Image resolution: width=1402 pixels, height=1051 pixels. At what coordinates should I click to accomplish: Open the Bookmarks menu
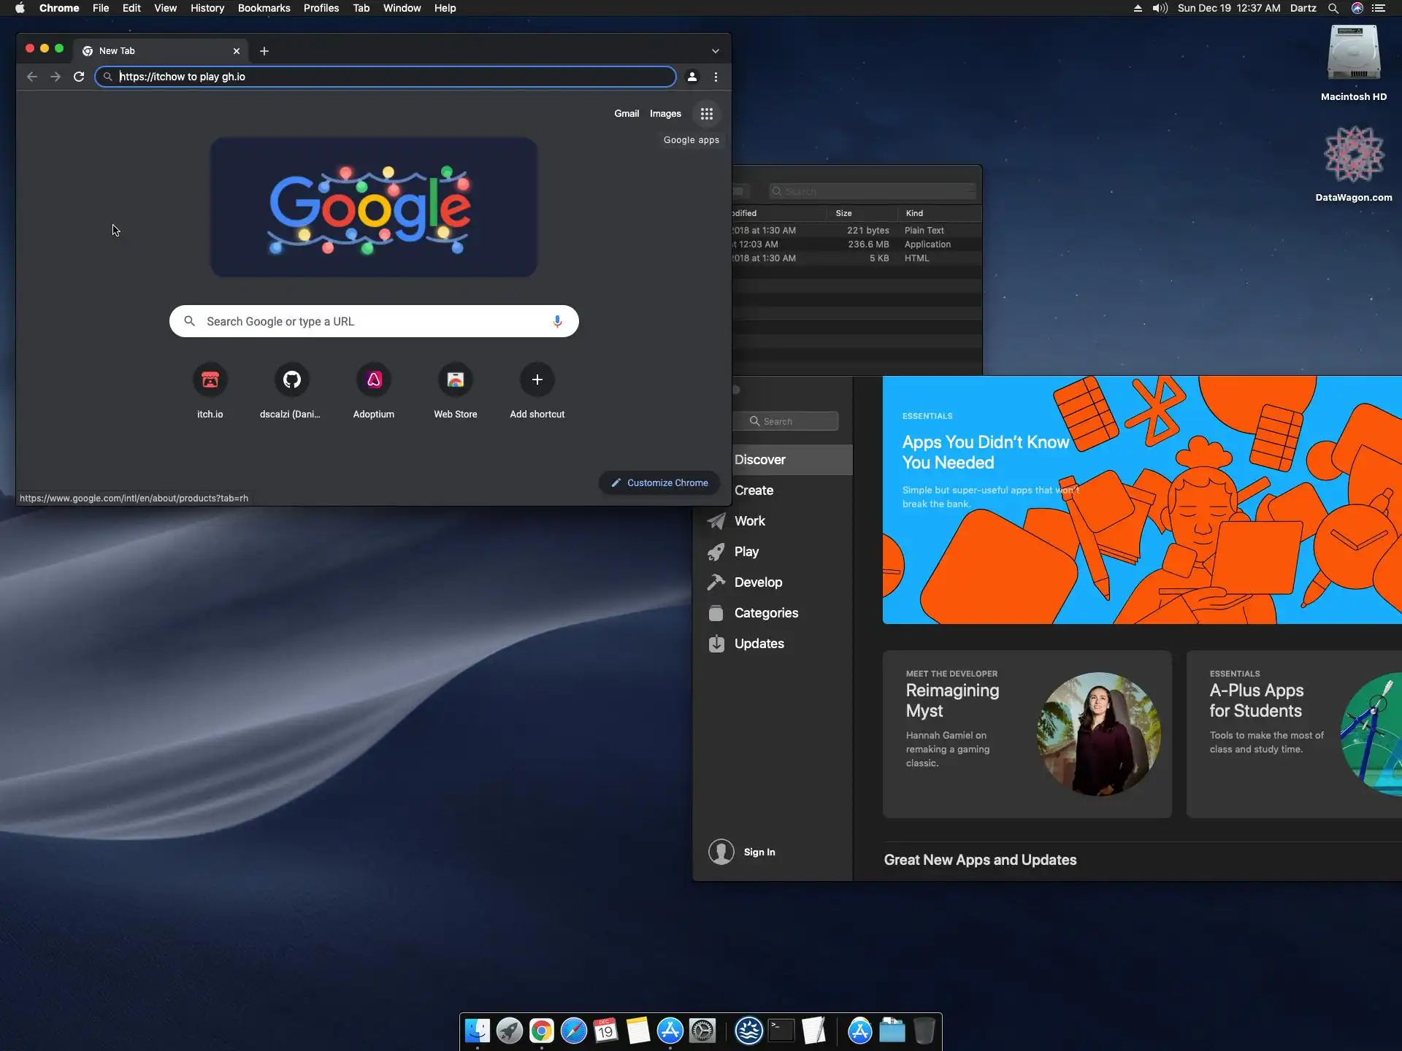pyautogui.click(x=264, y=8)
